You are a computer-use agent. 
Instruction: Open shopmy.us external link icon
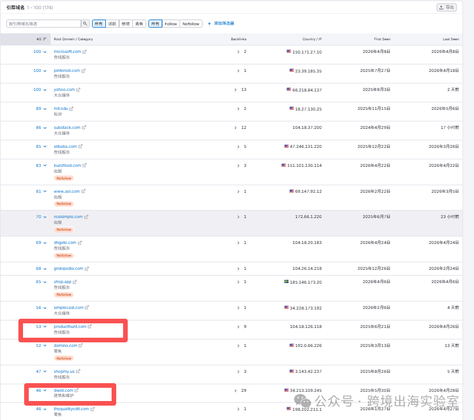(x=78, y=371)
